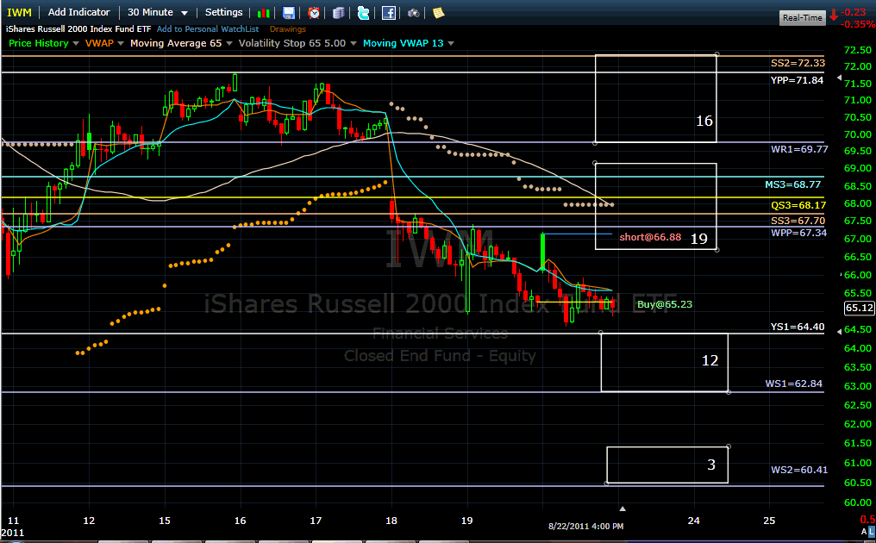The height and width of the screenshot is (543, 876).
Task: Share the chart via the Facebook icon
Action: pyautogui.click(x=388, y=13)
